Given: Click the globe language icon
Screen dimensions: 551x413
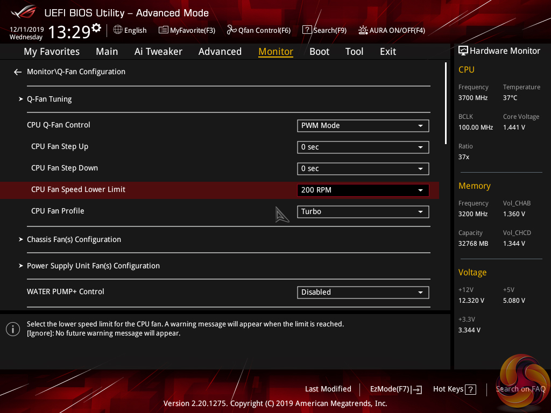Looking at the screenshot, I should (x=118, y=30).
